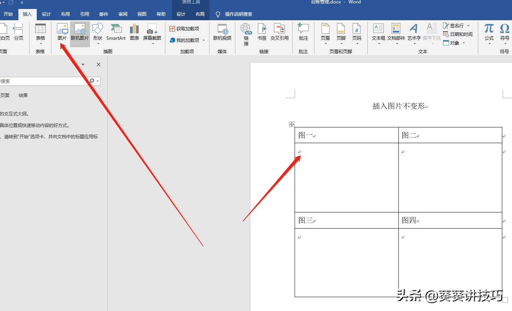512x311 pixels.
Task: Click the 签名行 signature line icon
Action: 446,25
